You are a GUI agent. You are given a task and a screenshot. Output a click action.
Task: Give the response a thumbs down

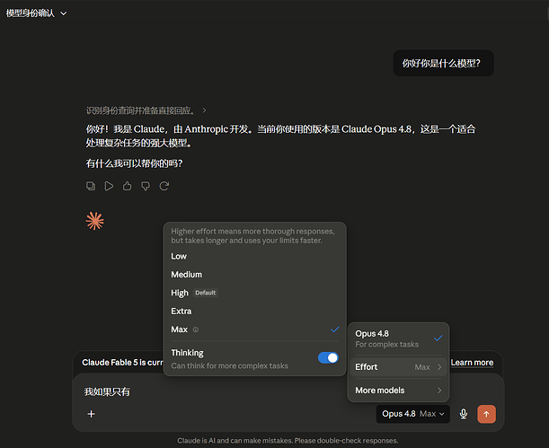coord(146,186)
